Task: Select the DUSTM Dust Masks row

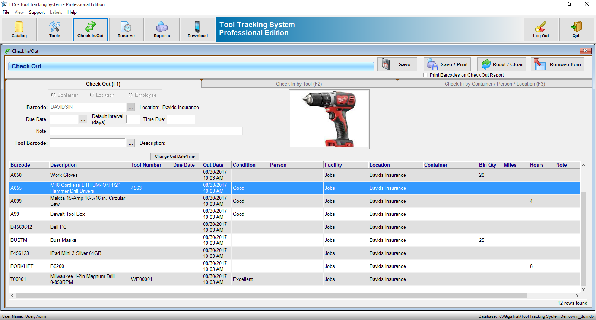Action: [x=295, y=240]
